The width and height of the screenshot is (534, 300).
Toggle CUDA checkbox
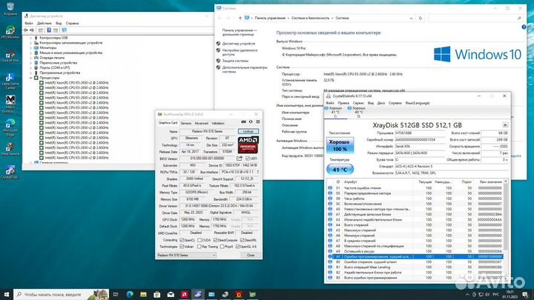click(x=200, y=240)
